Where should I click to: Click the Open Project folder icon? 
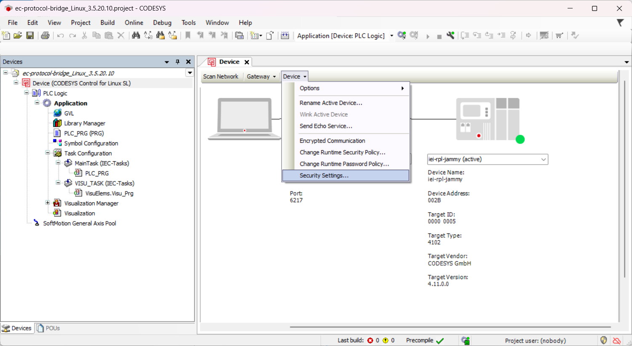[x=18, y=36]
